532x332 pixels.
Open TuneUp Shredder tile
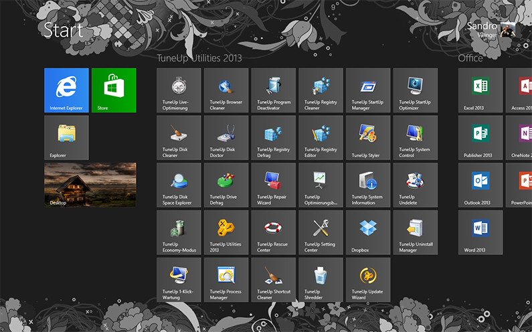(321, 280)
